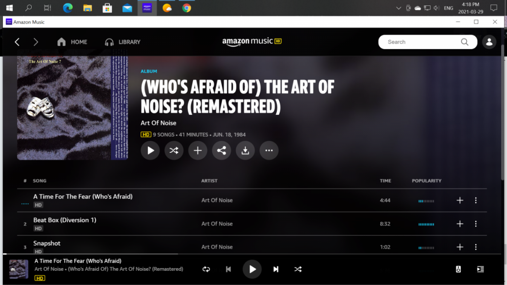Select song Beat Box (Diversion 1)
Image resolution: width=507 pixels, height=285 pixels.
point(65,220)
